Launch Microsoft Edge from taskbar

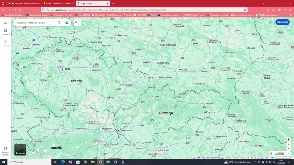click(63, 162)
